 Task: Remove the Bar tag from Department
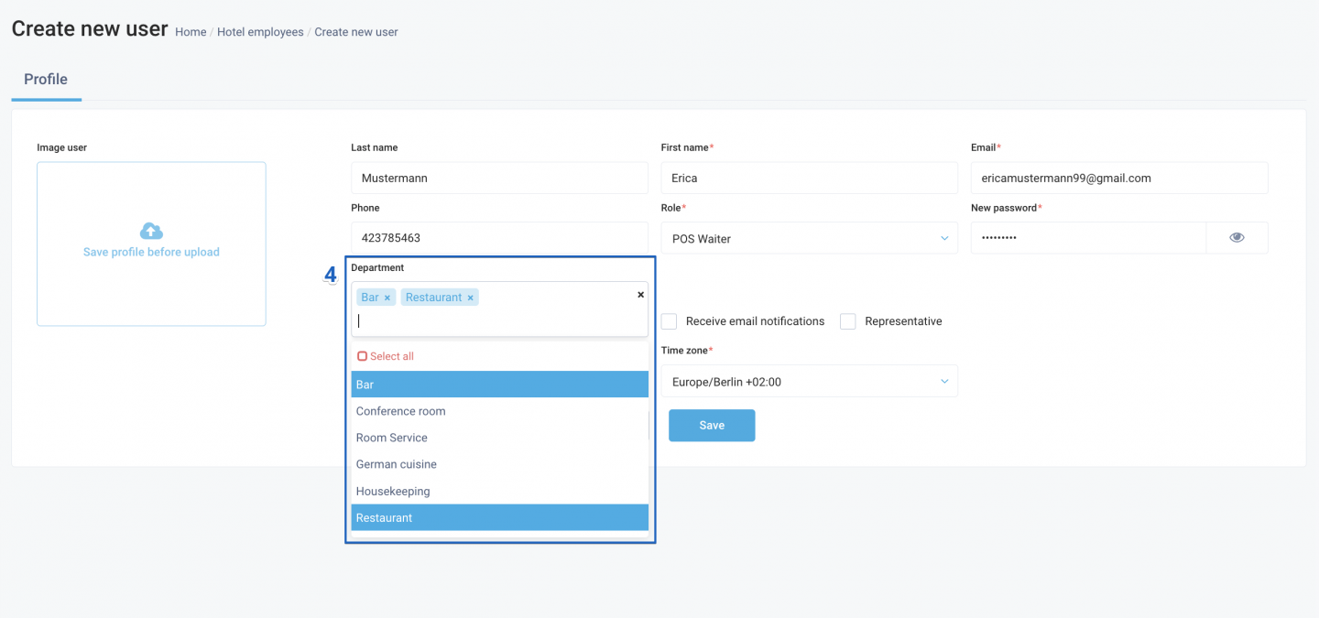tap(387, 298)
